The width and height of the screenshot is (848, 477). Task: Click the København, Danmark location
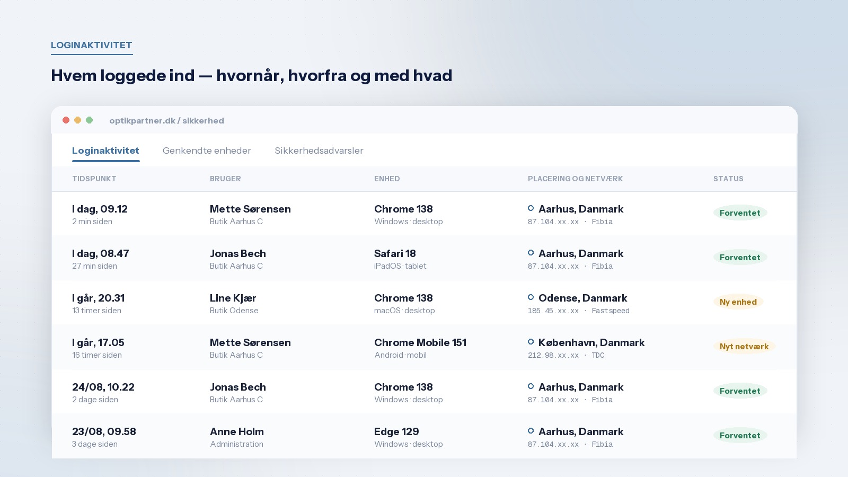tap(591, 342)
